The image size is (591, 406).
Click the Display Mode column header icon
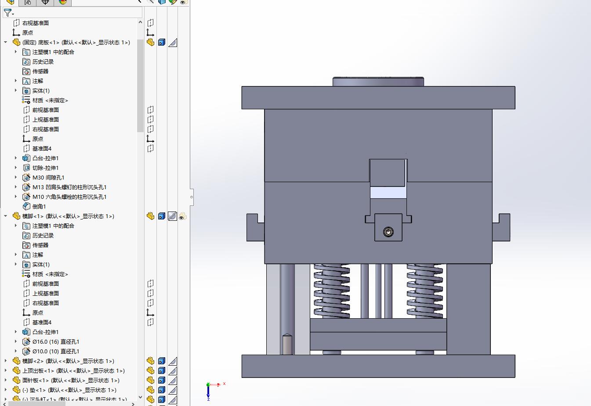tap(162, 2)
